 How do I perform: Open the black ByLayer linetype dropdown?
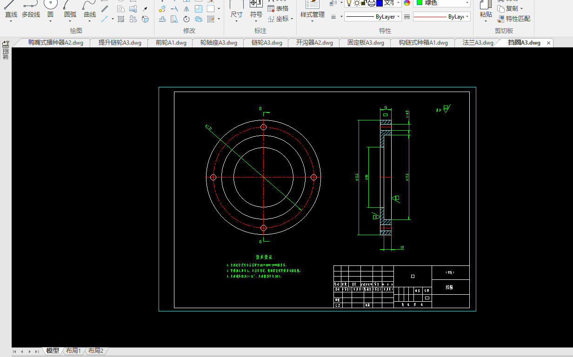(x=399, y=17)
